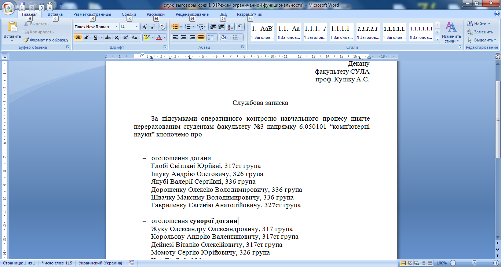The height and width of the screenshot is (267, 501).
Task: Center align text
Action: 184,37
